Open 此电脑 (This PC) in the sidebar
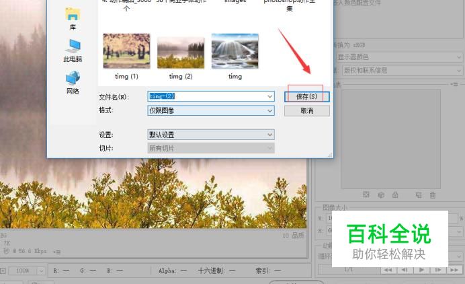 pyautogui.click(x=73, y=50)
